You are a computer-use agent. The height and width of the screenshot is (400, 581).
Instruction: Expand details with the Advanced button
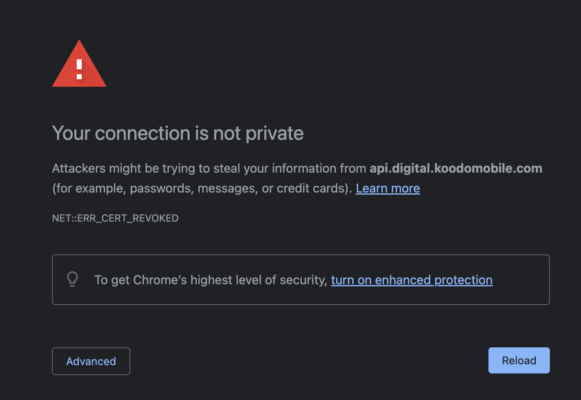[x=91, y=361]
